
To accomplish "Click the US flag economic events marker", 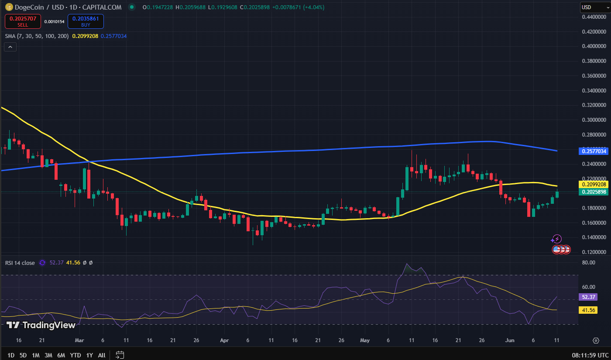I will click(557, 250).
